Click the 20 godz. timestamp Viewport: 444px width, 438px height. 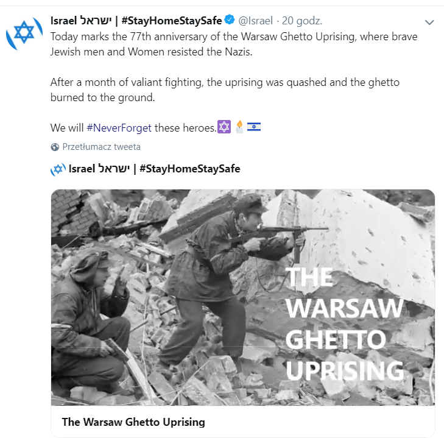(302, 21)
